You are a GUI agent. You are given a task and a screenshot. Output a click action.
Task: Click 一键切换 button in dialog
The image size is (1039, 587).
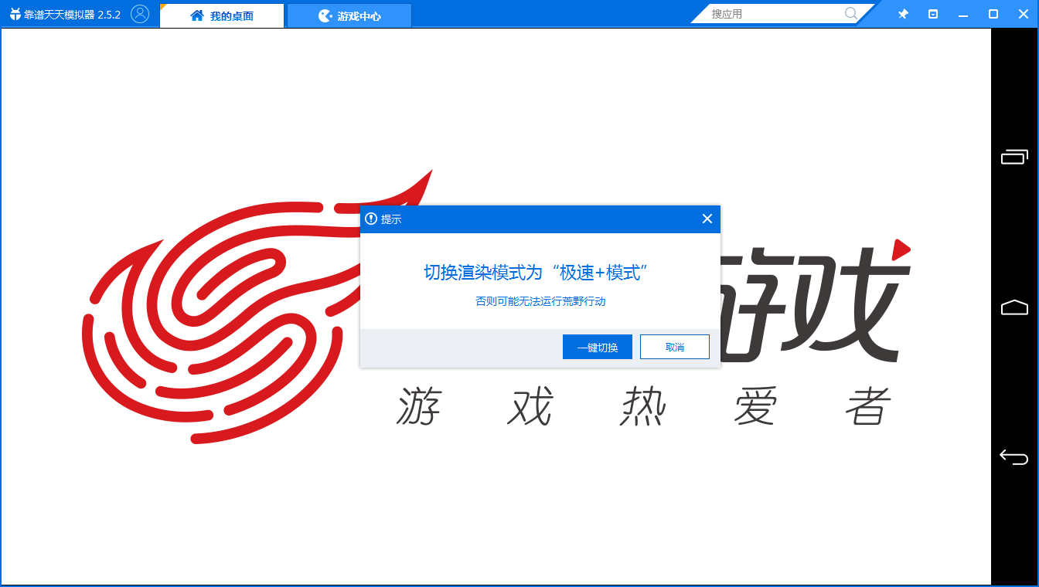click(598, 347)
